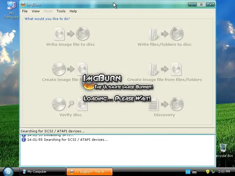Click the Create image file from disc icon

tap(70, 69)
